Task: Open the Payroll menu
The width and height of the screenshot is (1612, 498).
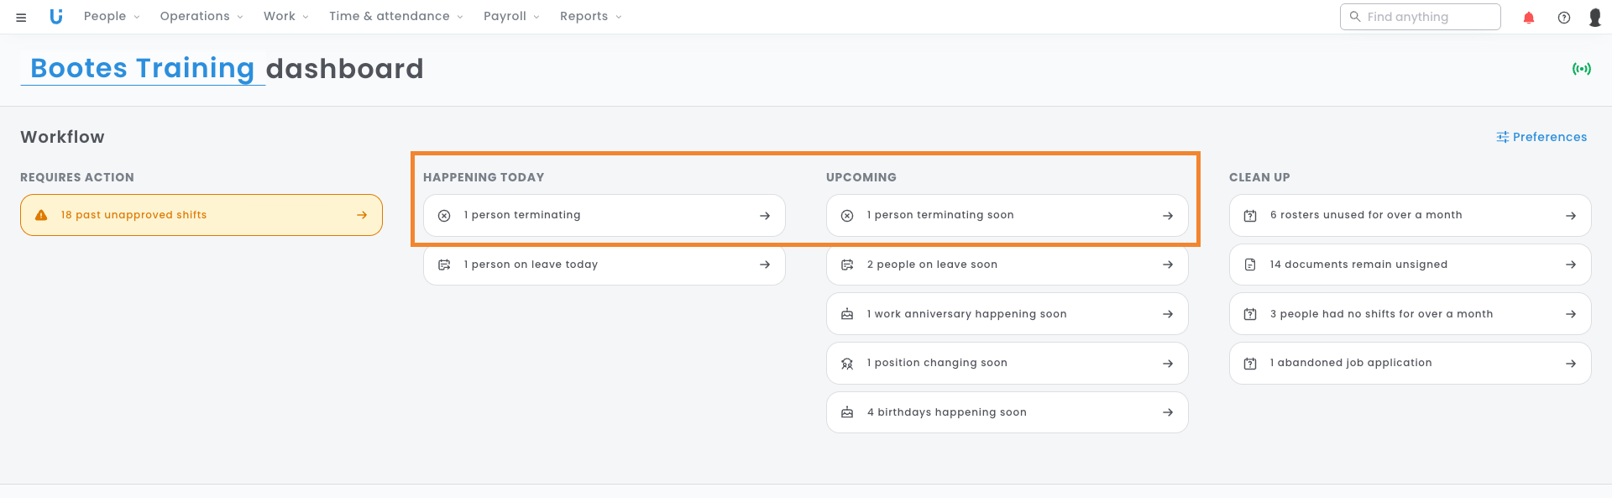Action: (510, 17)
